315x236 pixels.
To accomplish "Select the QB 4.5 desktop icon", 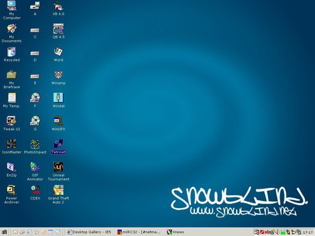I will (58, 29).
